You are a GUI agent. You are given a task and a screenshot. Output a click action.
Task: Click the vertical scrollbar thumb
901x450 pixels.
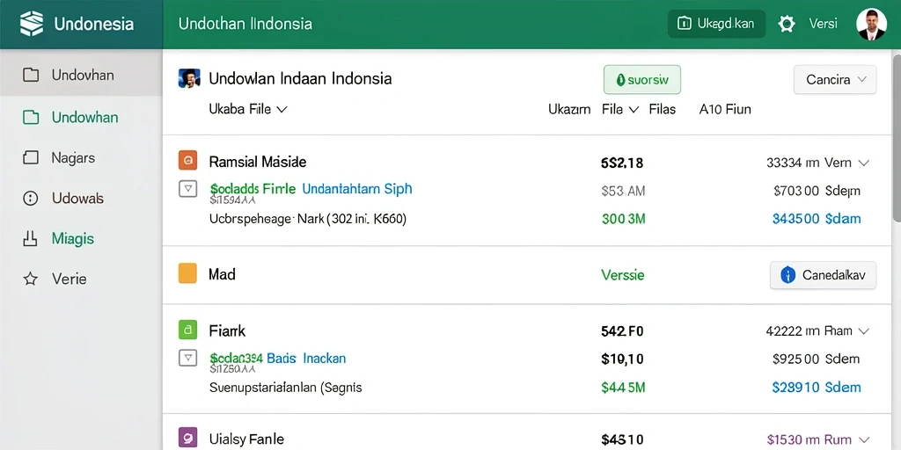(896, 138)
